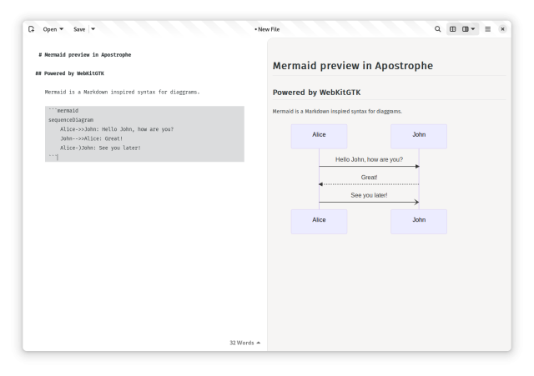Viewport: 534px width, 376px height.
Task: Click the 'See you later!' diagram message
Action: point(369,195)
